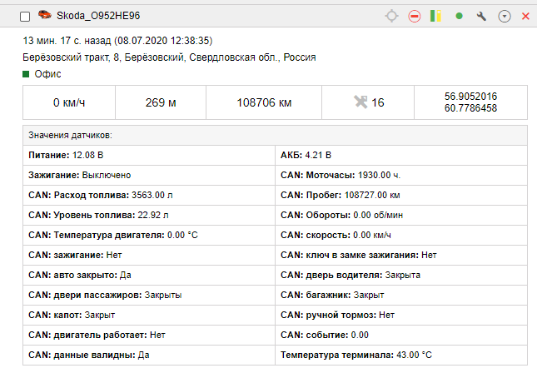Click the green connection status dot
The image size is (537, 368).
coord(459,17)
